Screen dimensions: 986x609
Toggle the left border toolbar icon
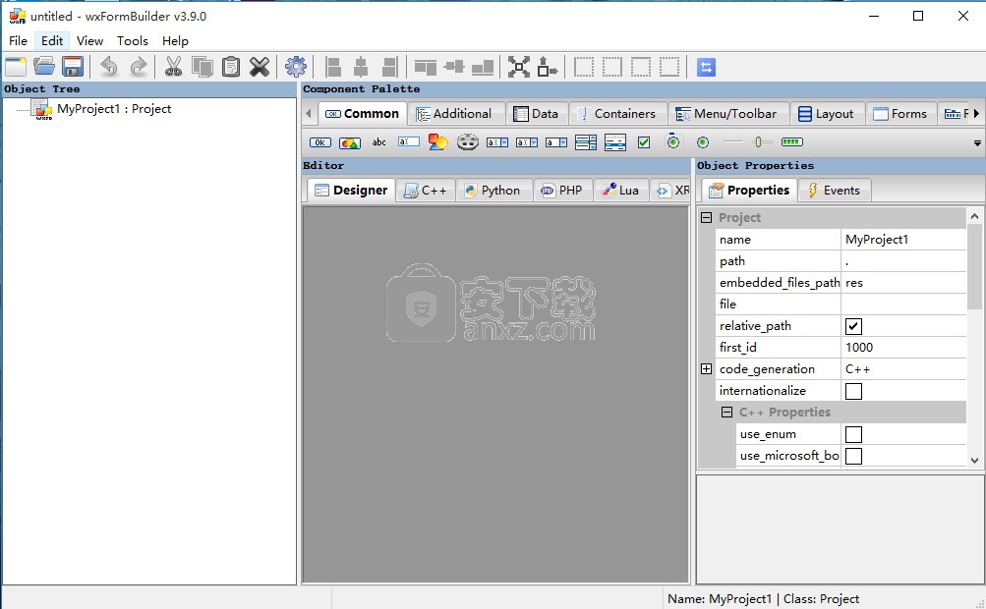click(584, 67)
